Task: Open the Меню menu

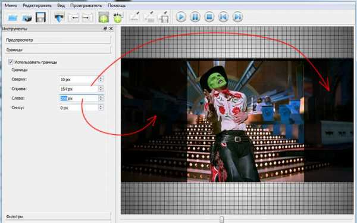Action: click(x=11, y=5)
